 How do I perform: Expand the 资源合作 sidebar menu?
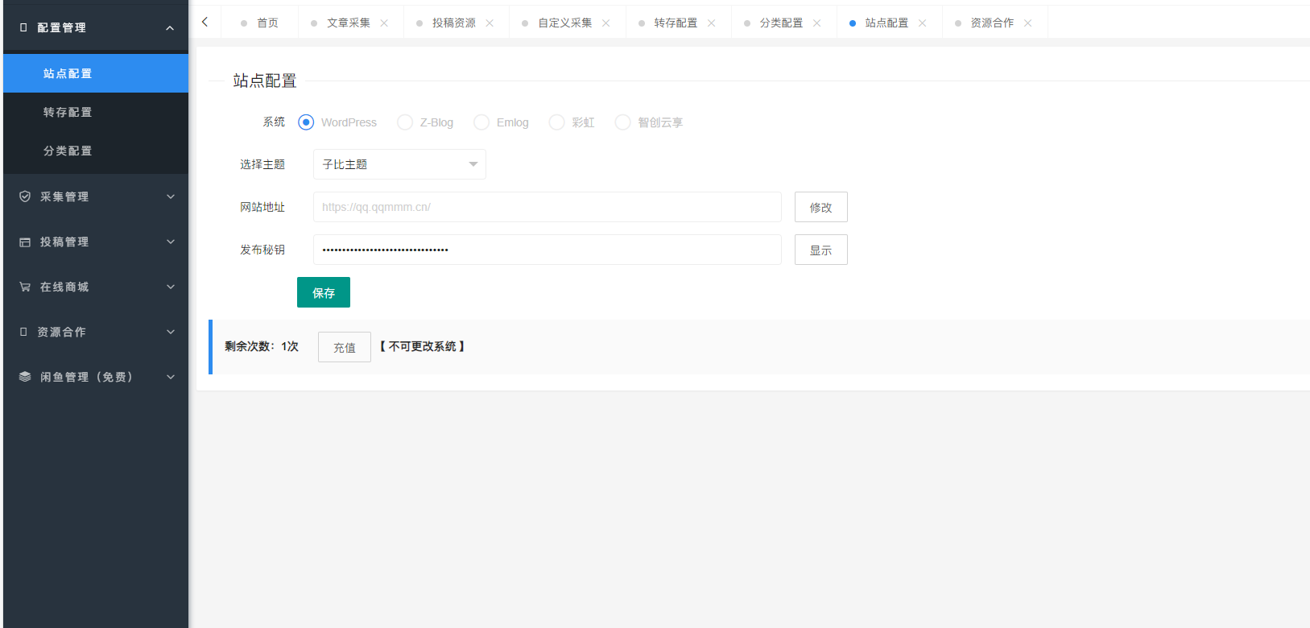pyautogui.click(x=95, y=332)
